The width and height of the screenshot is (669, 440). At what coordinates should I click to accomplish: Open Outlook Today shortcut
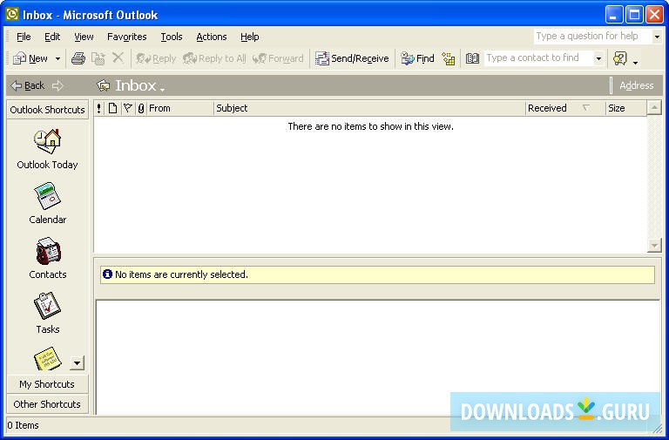tap(47, 149)
